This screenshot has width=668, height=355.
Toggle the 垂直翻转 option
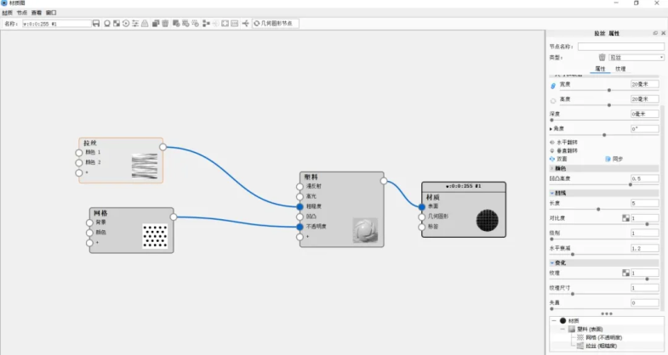tap(552, 150)
